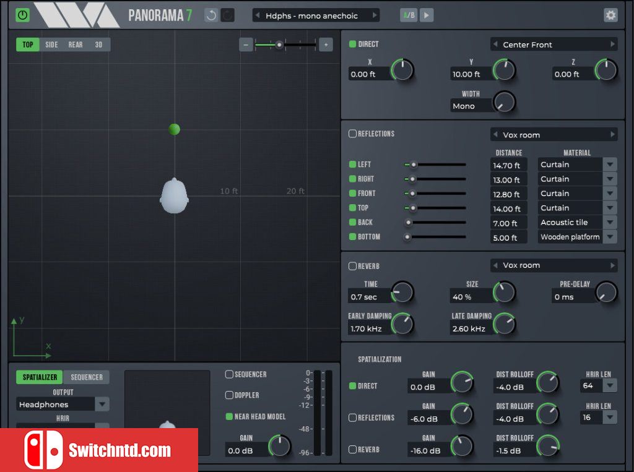The height and width of the screenshot is (472, 634).
Task: Enable Spatialization Reflections checkbox
Action: pos(352,418)
